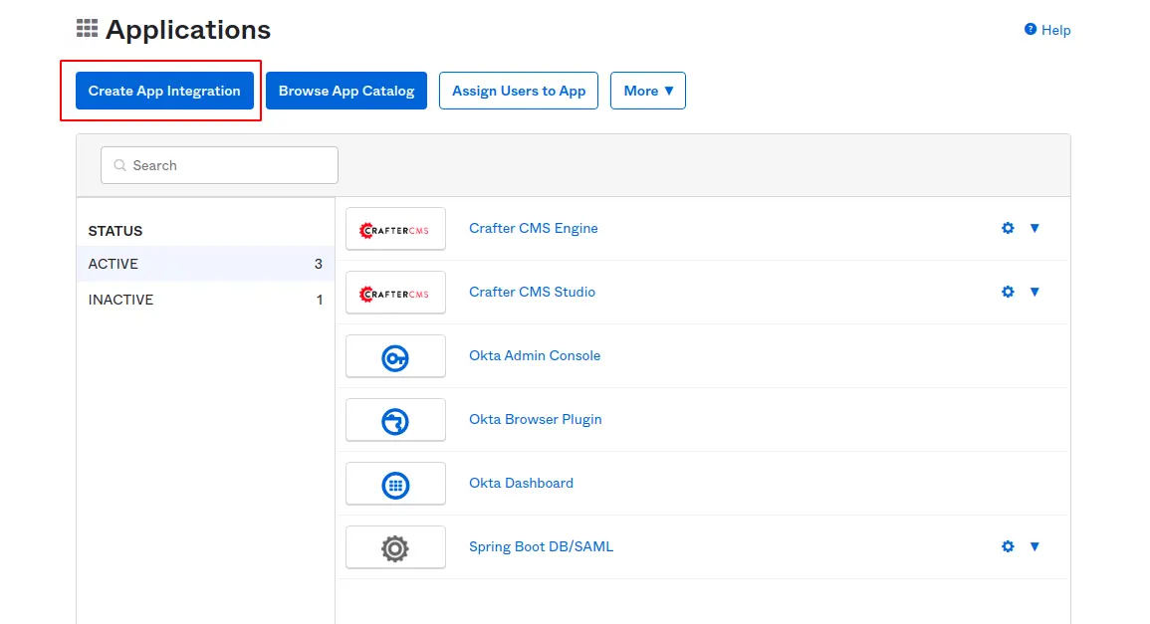This screenshot has width=1150, height=624.
Task: Open settings gear for Crafter CMS Engine
Action: click(1008, 228)
